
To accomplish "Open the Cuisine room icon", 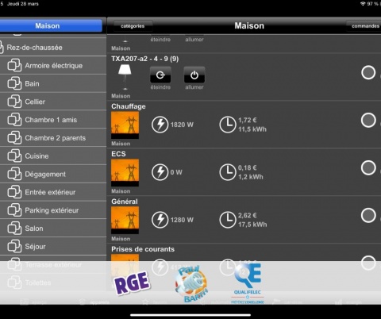I will tap(14, 156).
